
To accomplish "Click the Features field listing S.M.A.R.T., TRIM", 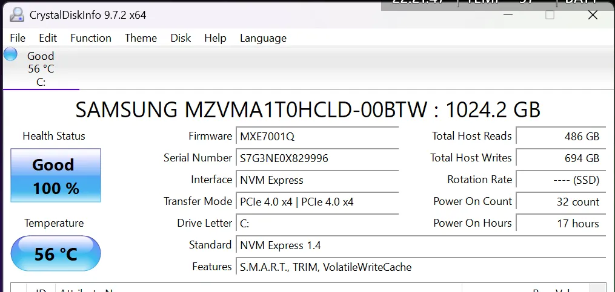I will [421, 267].
